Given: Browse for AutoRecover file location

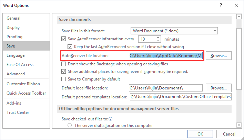Looking at the screenshot, I should pyautogui.click(x=218, y=55).
